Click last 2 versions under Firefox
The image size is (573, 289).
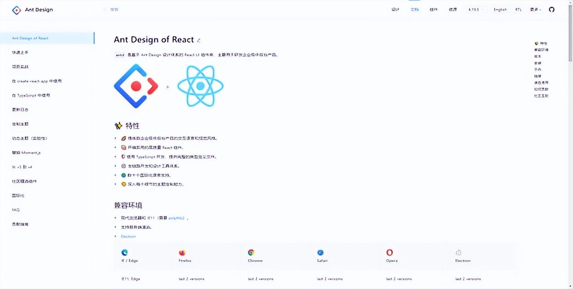192,279
